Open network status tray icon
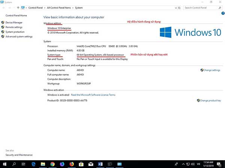Image resolution: width=225 pixels, height=168 pixels. pyautogui.click(x=188, y=164)
